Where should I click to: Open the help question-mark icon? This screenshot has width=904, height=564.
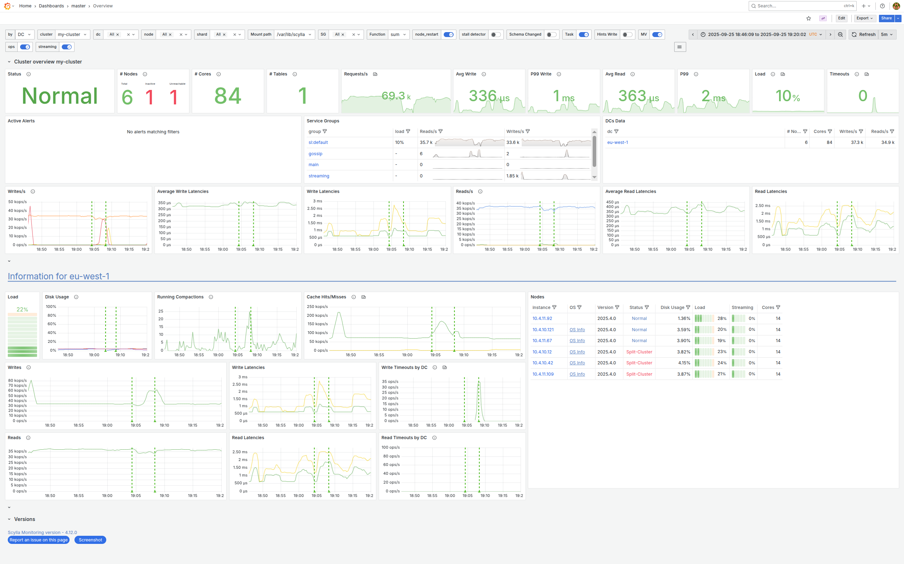point(882,6)
